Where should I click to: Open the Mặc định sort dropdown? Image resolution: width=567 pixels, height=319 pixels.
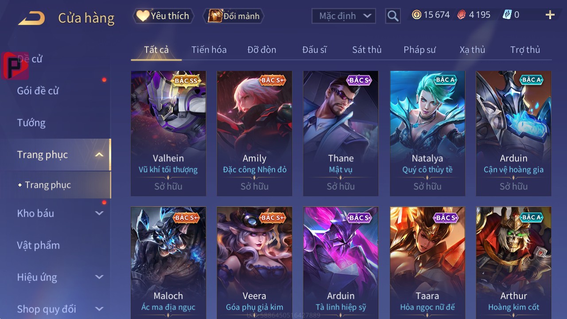pos(344,16)
